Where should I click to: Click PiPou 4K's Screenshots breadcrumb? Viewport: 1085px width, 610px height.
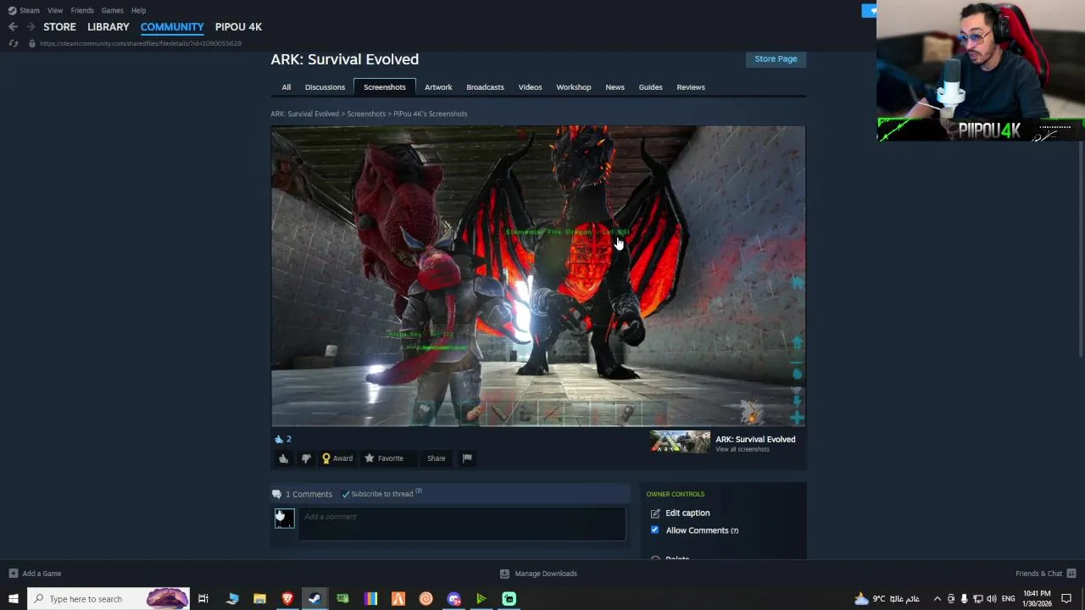(431, 114)
